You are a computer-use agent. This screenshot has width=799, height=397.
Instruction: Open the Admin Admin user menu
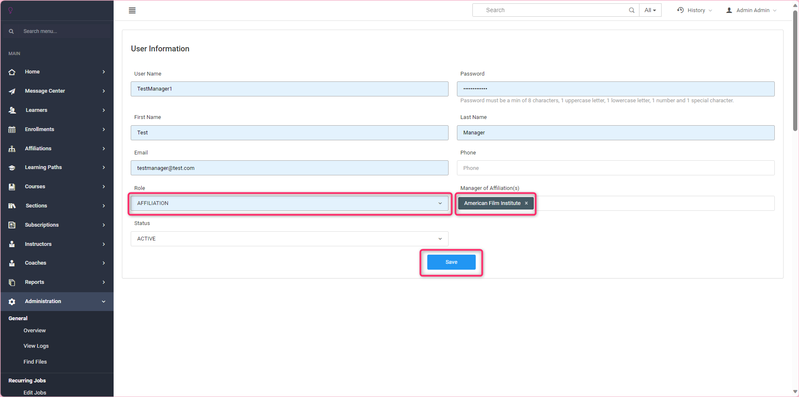pyautogui.click(x=752, y=10)
